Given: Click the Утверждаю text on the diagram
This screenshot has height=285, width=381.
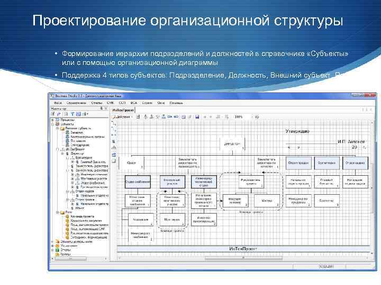Looking at the screenshot, I should (x=297, y=131).
